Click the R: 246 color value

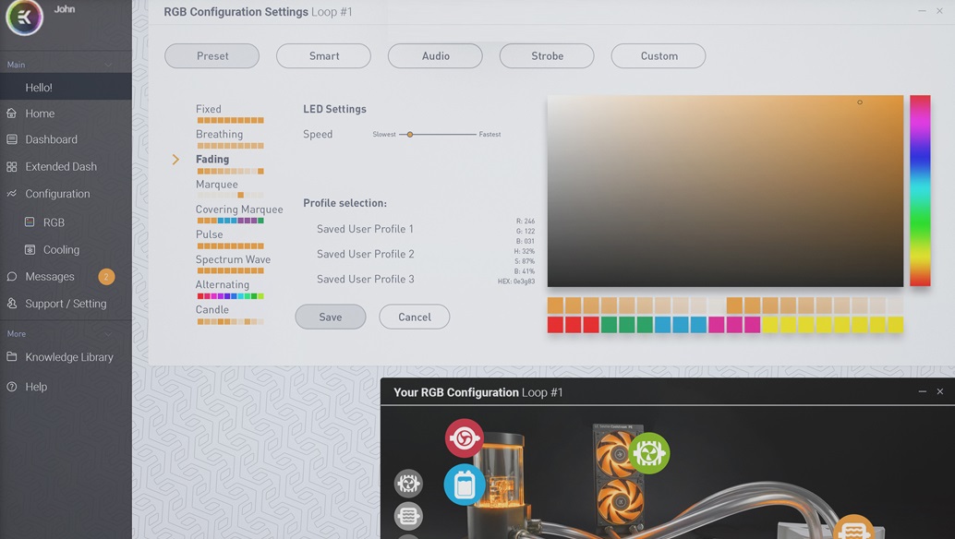click(x=525, y=222)
